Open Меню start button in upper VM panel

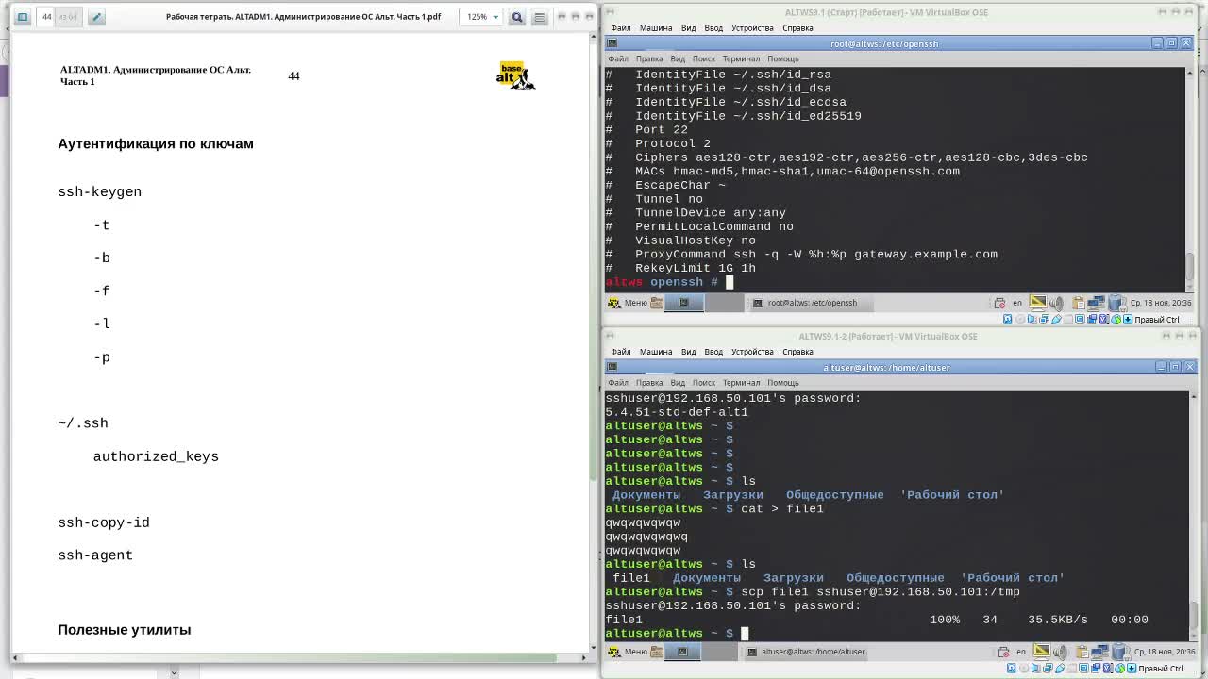click(628, 303)
